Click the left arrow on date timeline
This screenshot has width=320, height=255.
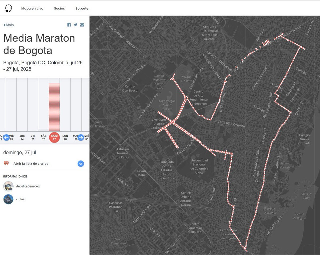pos(6,138)
